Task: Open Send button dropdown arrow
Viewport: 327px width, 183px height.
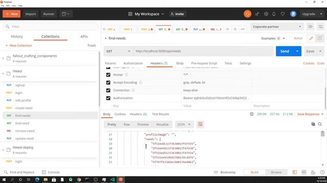Action: coord(297,51)
